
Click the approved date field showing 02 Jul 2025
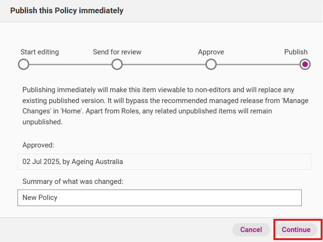coord(164,162)
